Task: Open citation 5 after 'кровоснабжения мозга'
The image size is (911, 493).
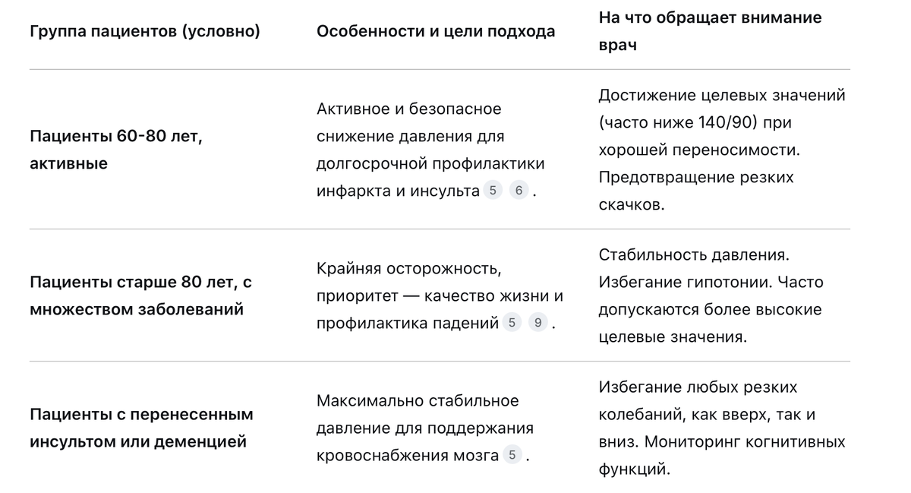Action: [x=512, y=456]
